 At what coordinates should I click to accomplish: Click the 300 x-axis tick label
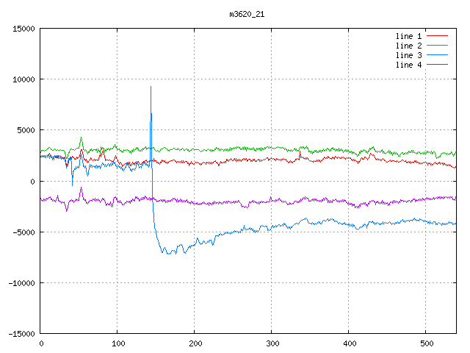click(x=272, y=343)
